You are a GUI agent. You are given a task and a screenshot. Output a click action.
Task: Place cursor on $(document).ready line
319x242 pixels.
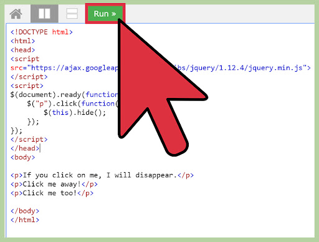click(x=64, y=95)
